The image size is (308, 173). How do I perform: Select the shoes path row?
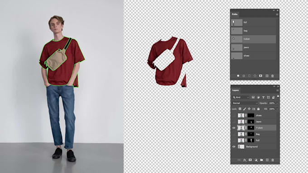point(253,56)
